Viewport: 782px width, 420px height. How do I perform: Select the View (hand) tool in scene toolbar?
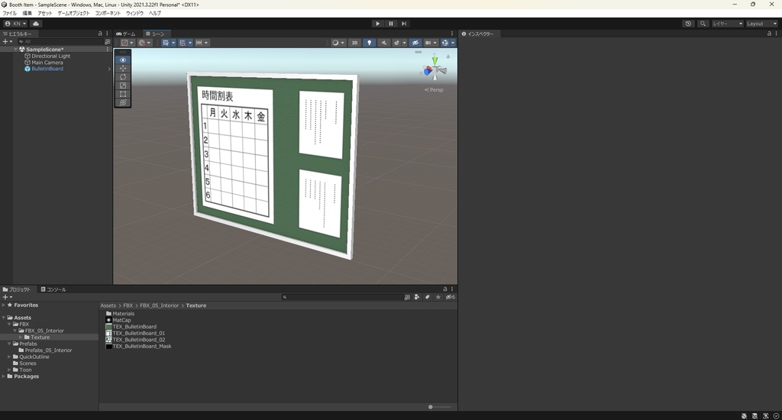[x=123, y=60]
